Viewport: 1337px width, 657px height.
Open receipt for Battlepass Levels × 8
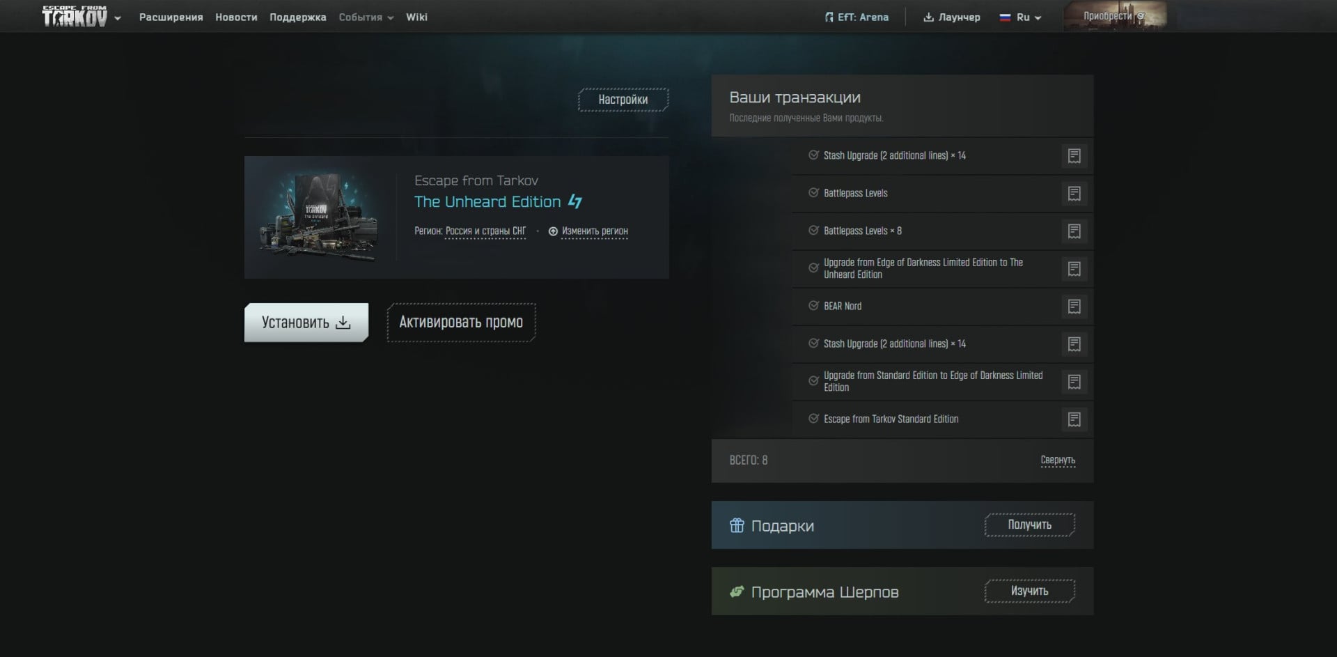coord(1074,231)
